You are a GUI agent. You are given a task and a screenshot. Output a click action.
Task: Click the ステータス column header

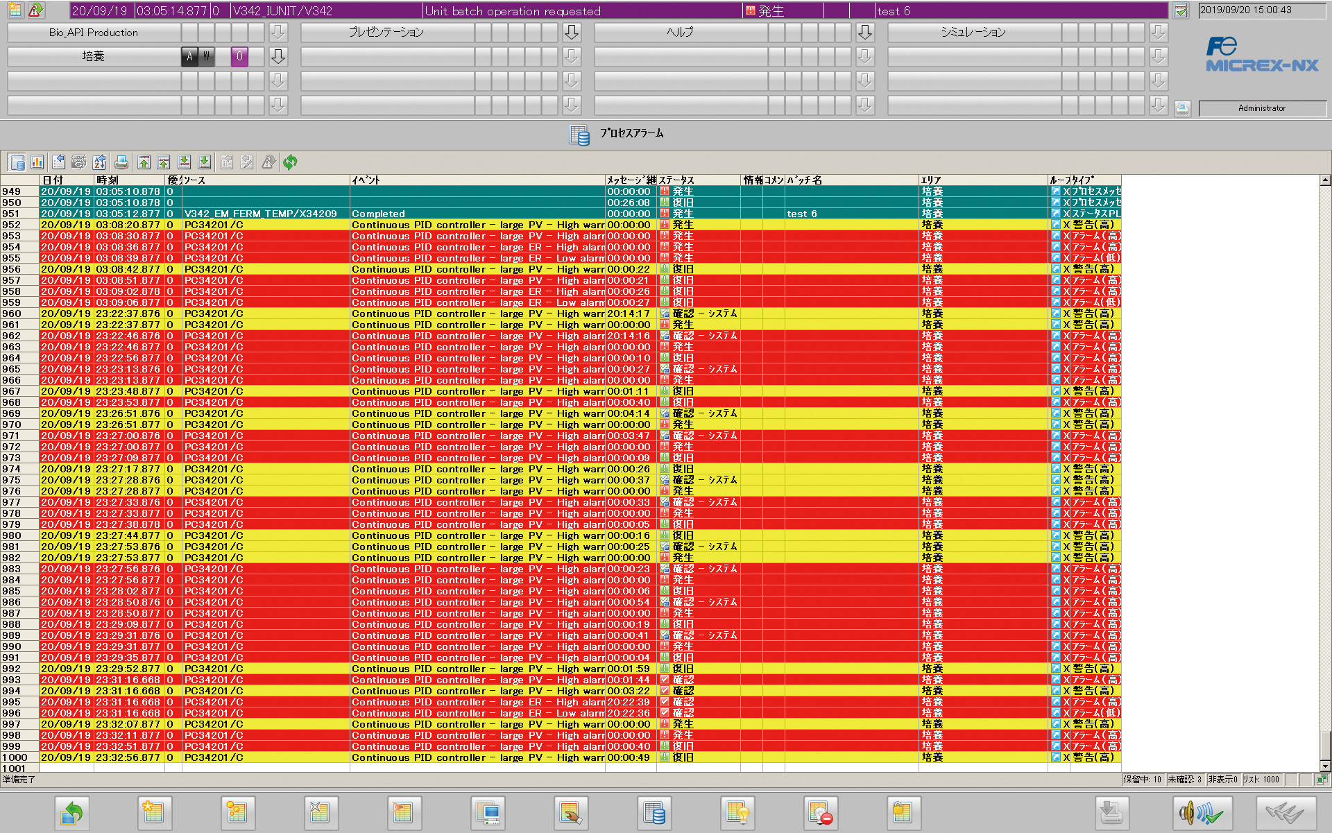tap(699, 180)
